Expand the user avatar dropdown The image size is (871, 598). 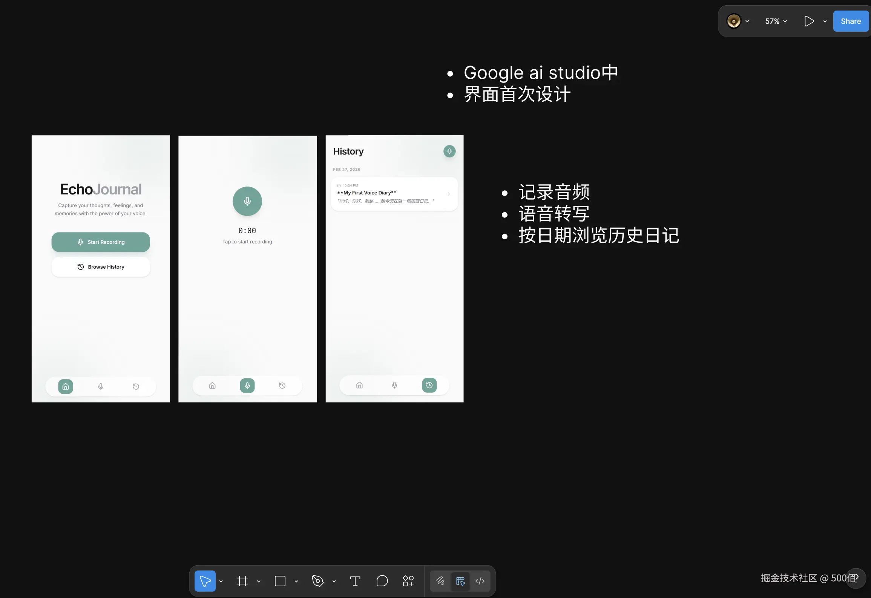click(747, 21)
